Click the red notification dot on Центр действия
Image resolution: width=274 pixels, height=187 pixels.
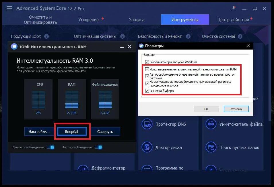pyautogui.click(x=251, y=19)
